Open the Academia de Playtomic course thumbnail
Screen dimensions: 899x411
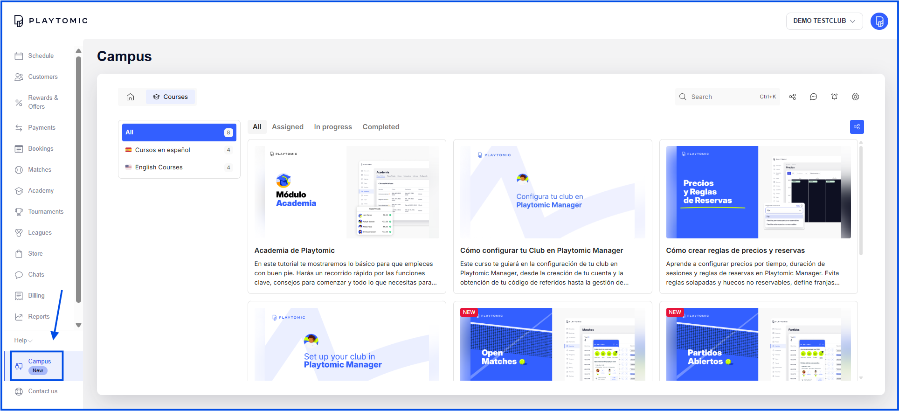346,192
